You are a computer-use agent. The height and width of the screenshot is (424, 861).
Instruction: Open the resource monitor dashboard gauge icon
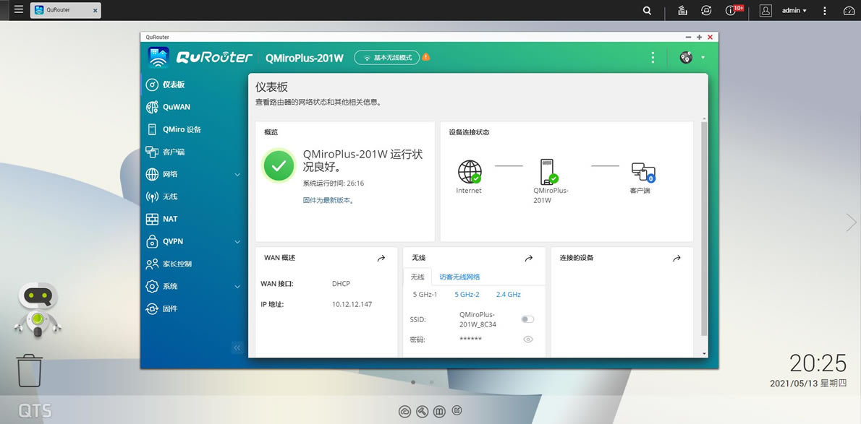849,10
